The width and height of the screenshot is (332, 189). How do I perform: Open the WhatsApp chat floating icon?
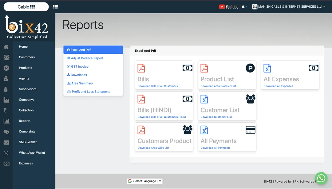pyautogui.click(x=321, y=178)
